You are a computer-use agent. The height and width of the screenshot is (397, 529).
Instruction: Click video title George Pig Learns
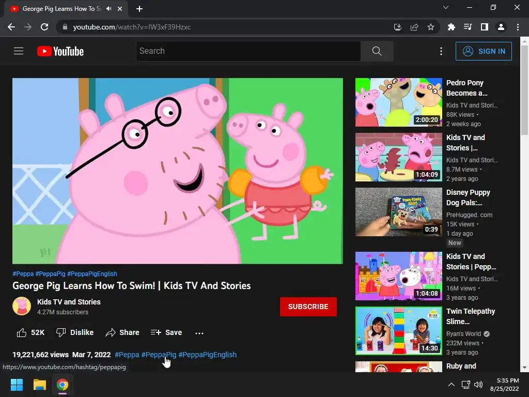(x=132, y=285)
